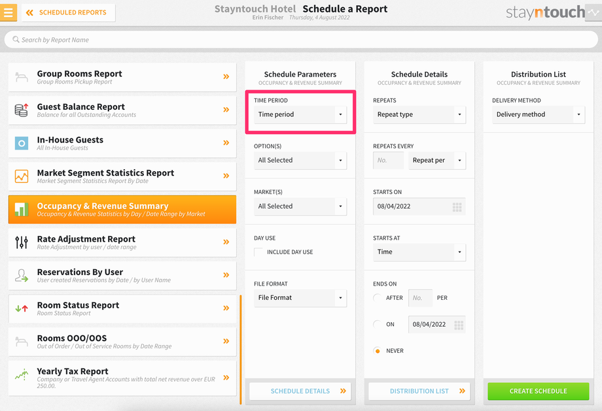This screenshot has height=411, width=602.
Task: Click the Guest Balance Report coins icon
Action: click(x=22, y=110)
